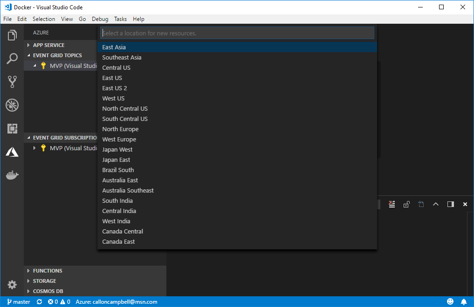
Task: Toggle panel position to the right
Action: pyautogui.click(x=450, y=204)
